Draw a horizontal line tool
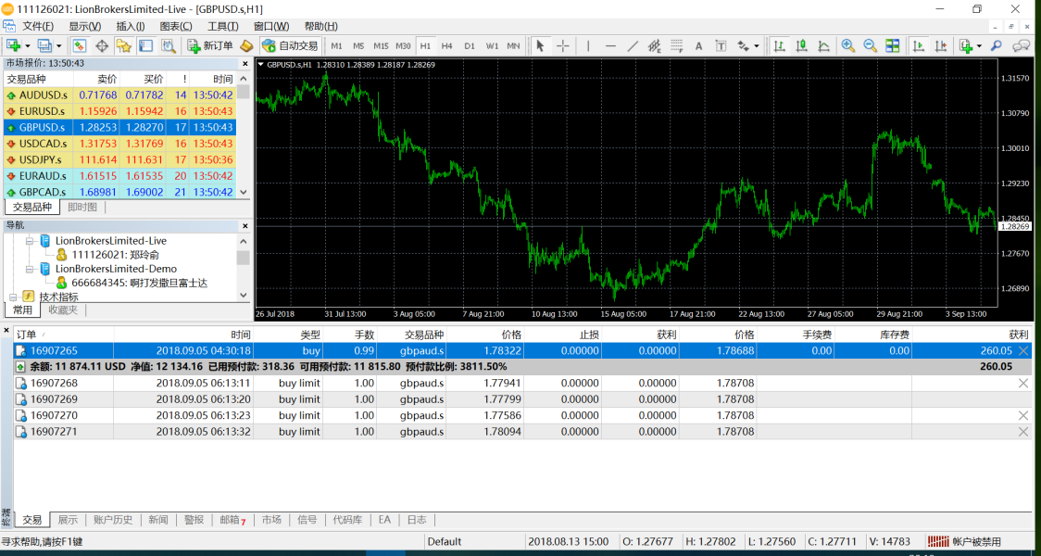 tap(610, 45)
